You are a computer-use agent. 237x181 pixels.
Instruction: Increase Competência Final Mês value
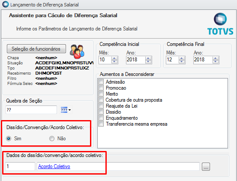coord(182,58)
